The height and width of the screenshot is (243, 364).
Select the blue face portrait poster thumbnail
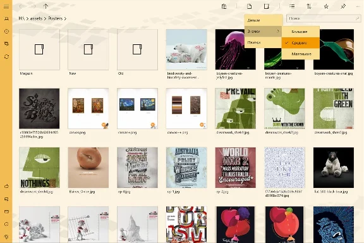tap(334, 225)
